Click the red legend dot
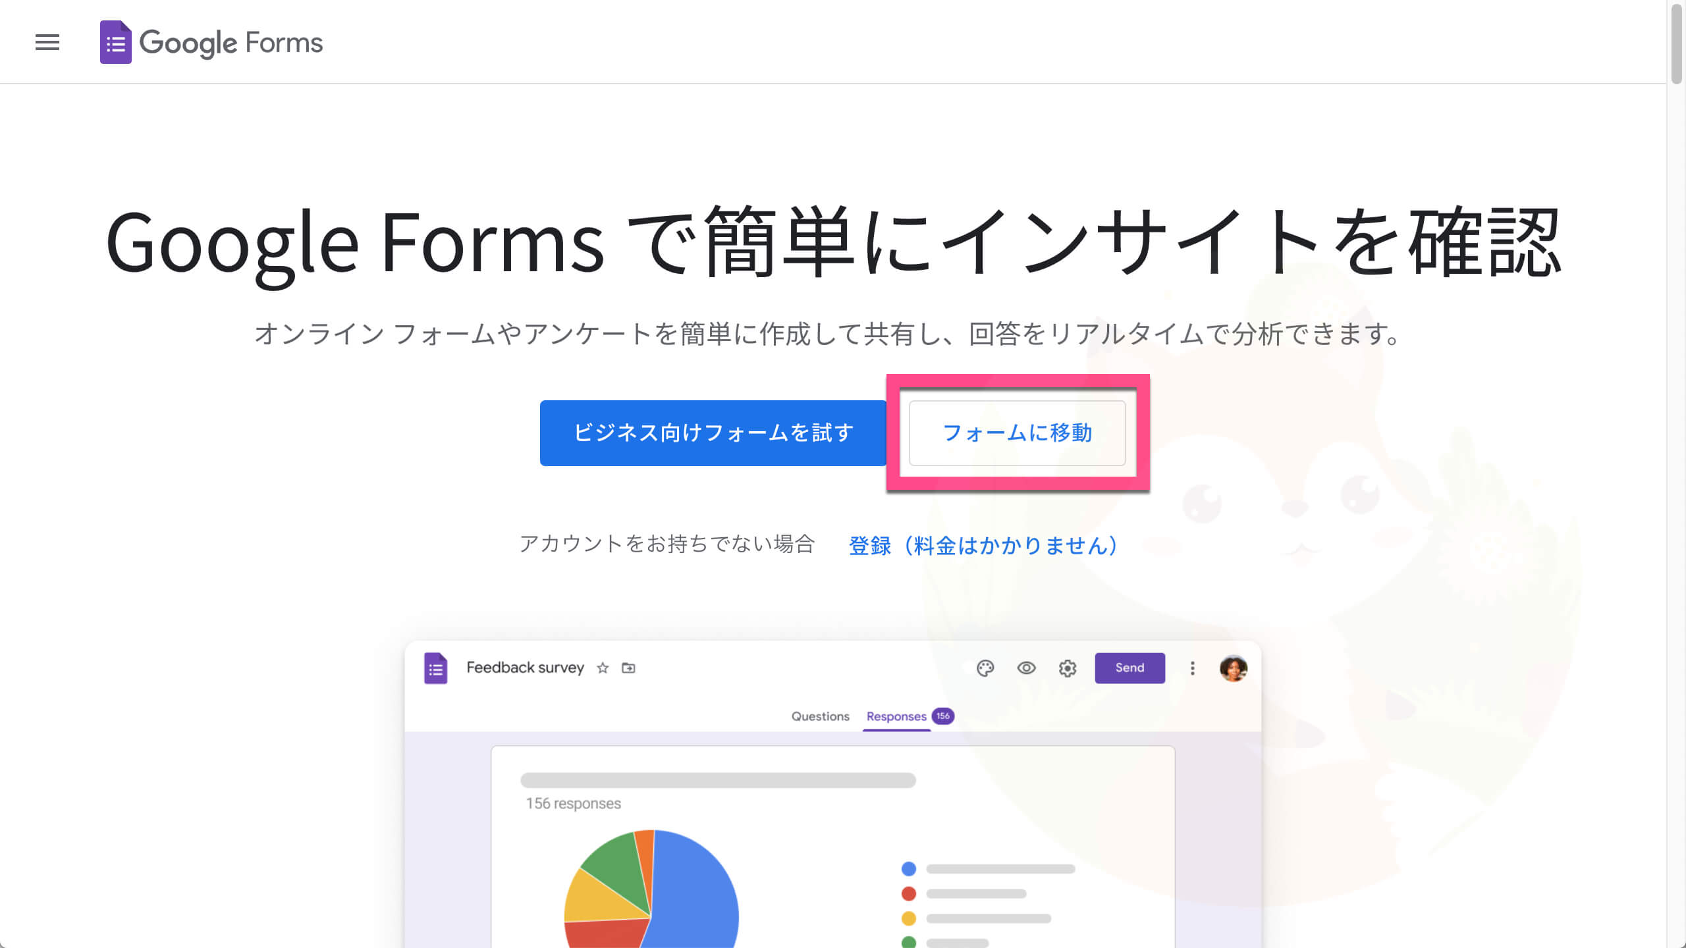 point(909,893)
